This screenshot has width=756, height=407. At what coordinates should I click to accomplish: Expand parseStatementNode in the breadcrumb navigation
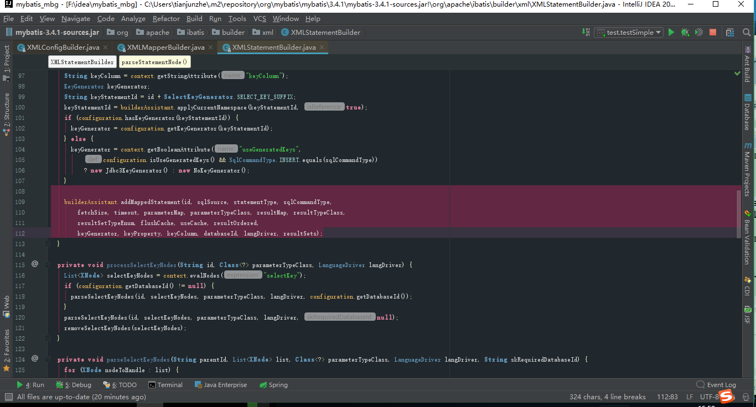pos(154,61)
